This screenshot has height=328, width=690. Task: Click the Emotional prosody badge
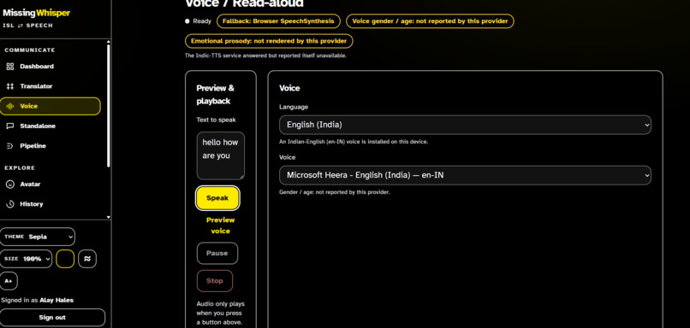[x=269, y=41]
